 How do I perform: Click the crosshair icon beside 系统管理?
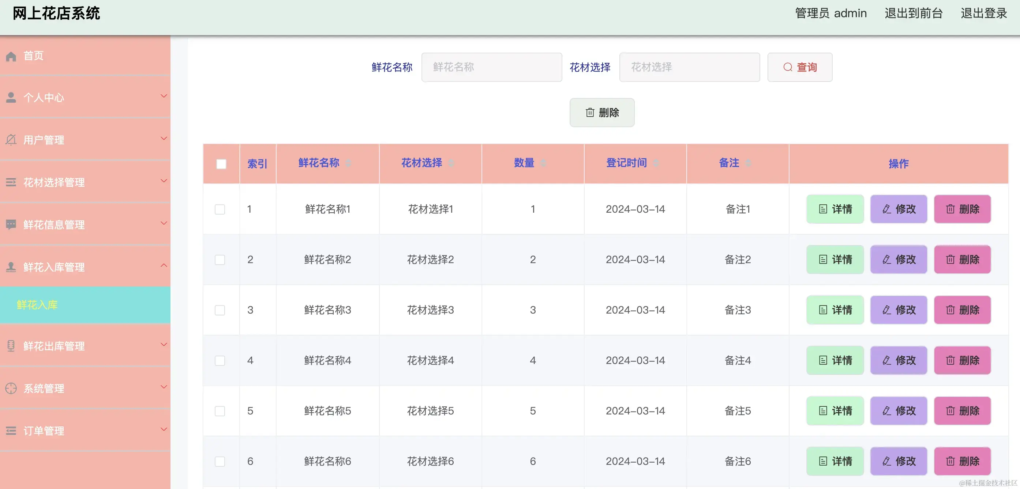[x=11, y=388]
